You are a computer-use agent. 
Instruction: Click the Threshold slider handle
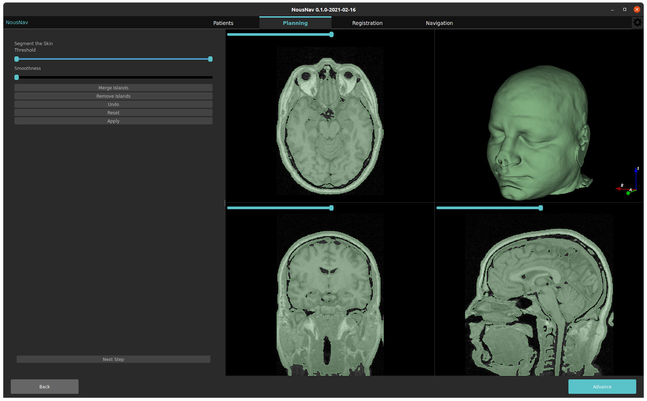point(210,59)
